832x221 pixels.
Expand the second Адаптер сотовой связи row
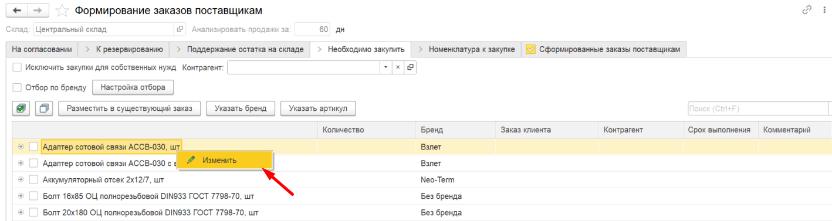(x=21, y=163)
